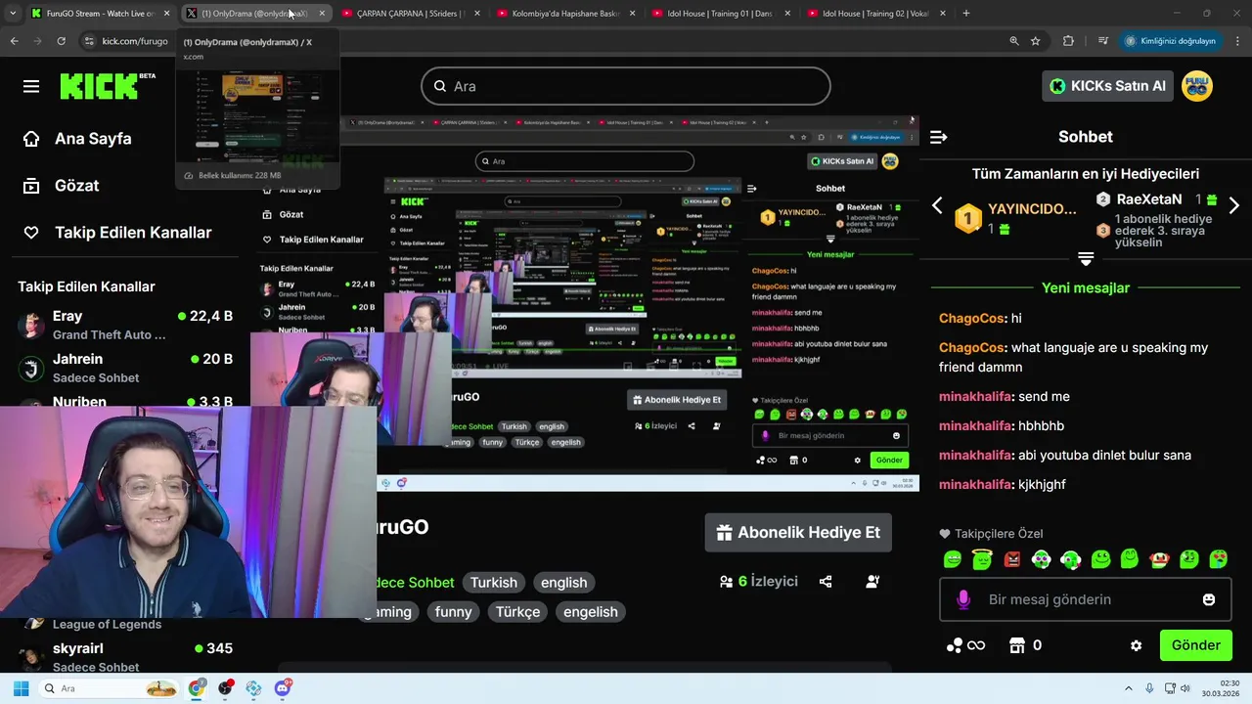Switch to Idol House Training 01 tab
The width and height of the screenshot is (1252, 704).
[x=721, y=13]
